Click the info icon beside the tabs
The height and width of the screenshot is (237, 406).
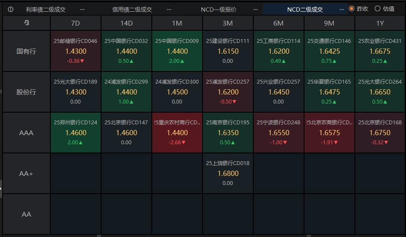10,10
